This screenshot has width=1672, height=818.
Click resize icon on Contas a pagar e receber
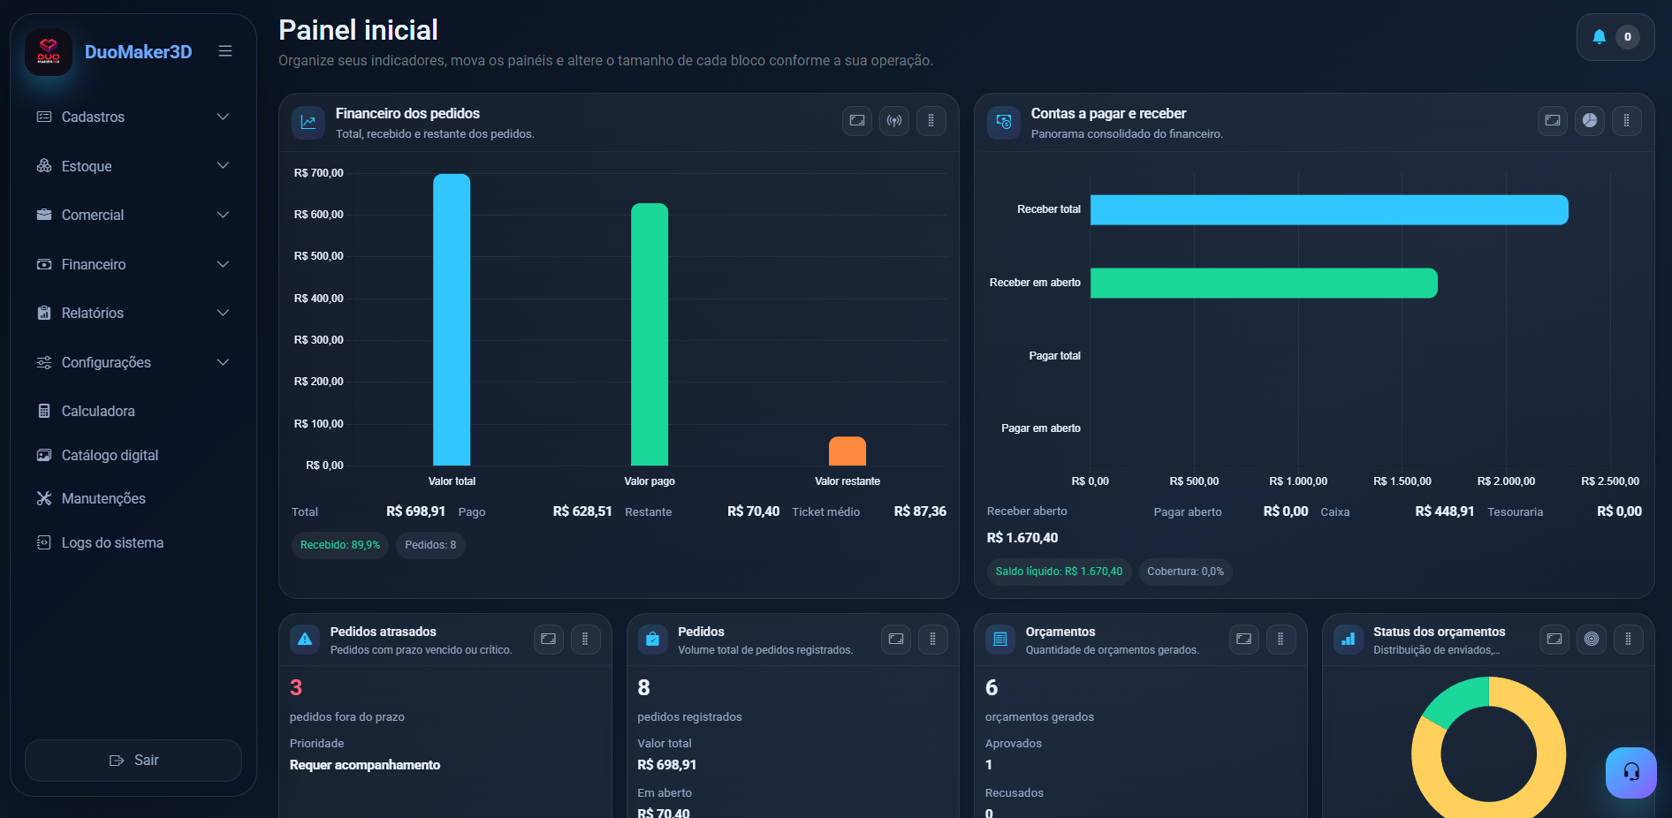(1553, 121)
